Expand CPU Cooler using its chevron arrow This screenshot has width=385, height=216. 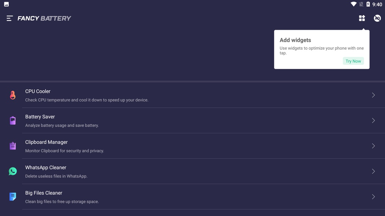(373, 95)
